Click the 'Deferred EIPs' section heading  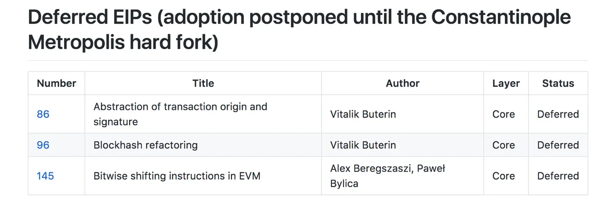click(x=299, y=30)
